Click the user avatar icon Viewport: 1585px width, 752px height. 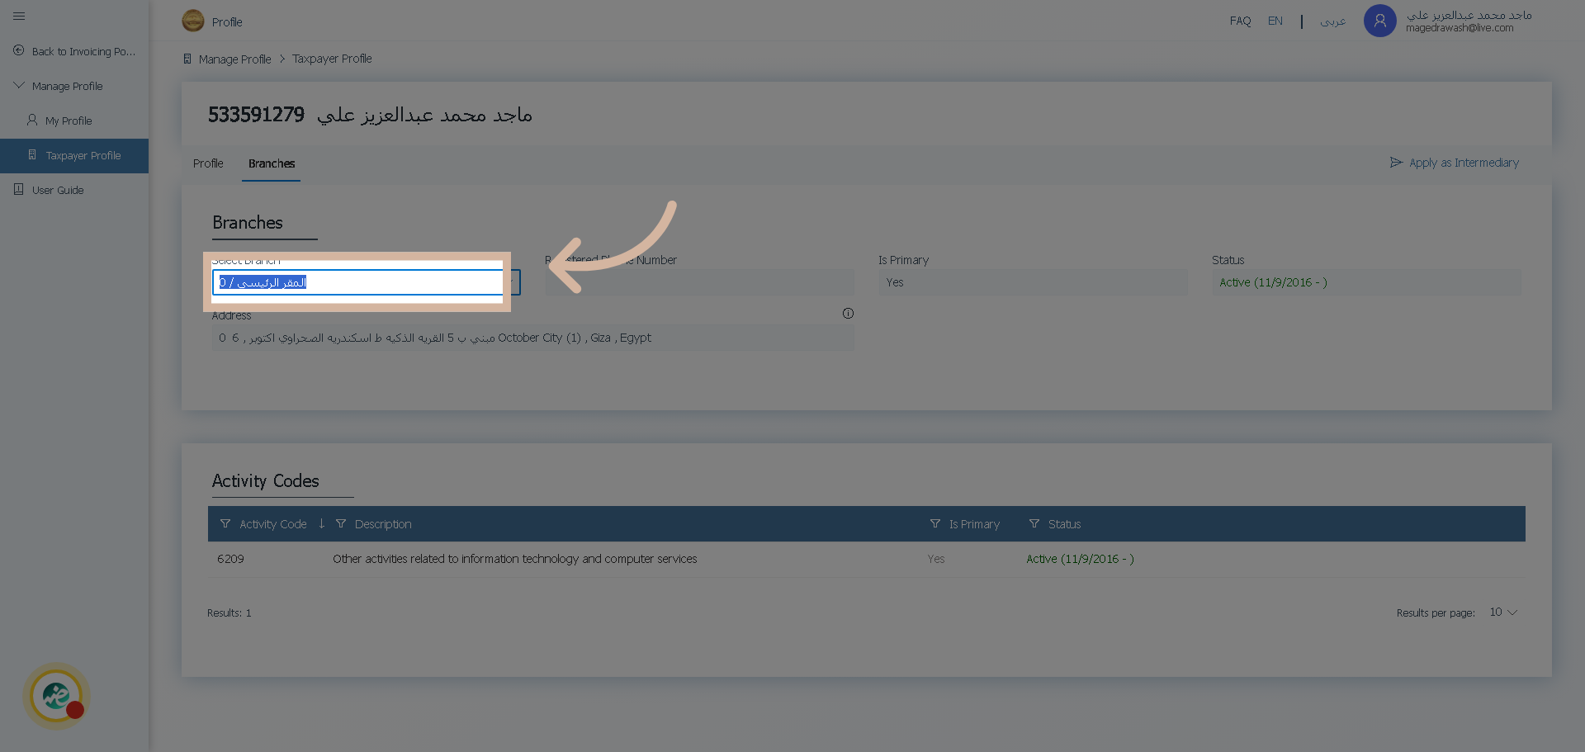coord(1379,21)
